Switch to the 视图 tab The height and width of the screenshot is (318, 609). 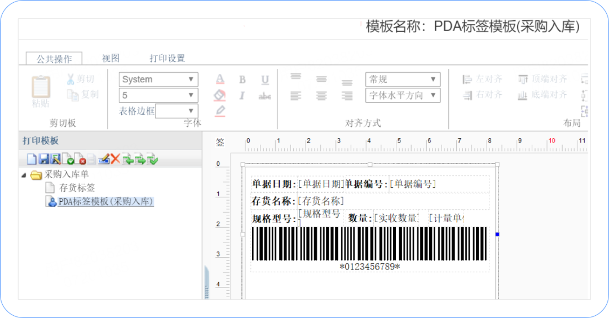pos(111,58)
